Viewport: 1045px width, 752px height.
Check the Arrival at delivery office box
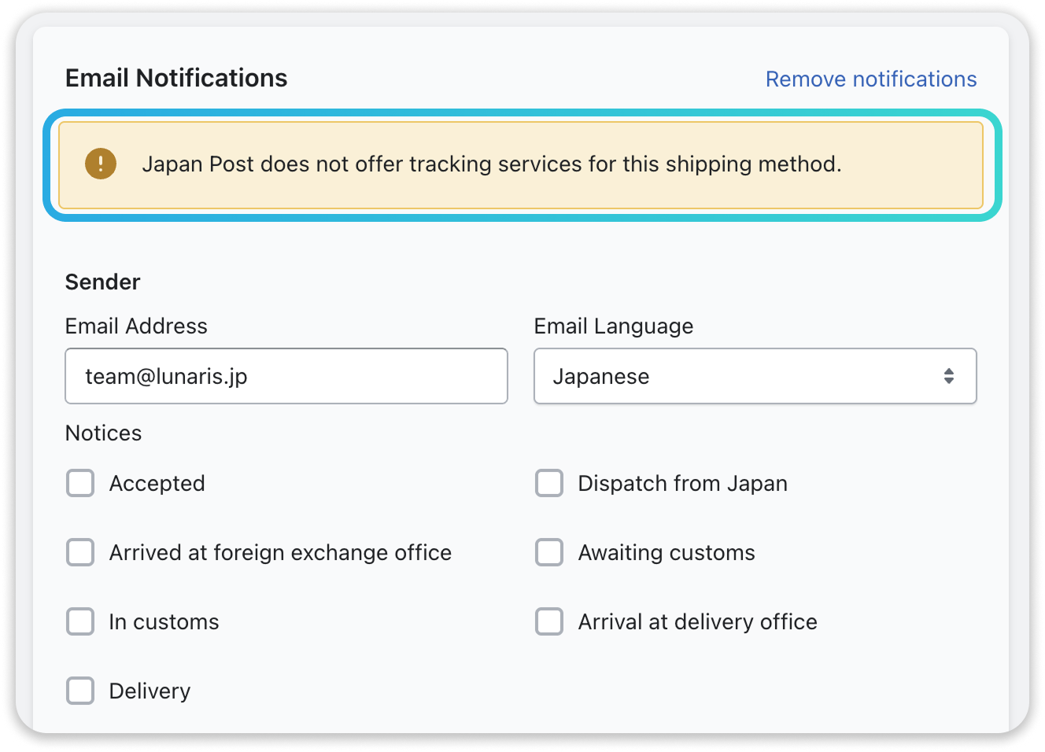coord(549,621)
